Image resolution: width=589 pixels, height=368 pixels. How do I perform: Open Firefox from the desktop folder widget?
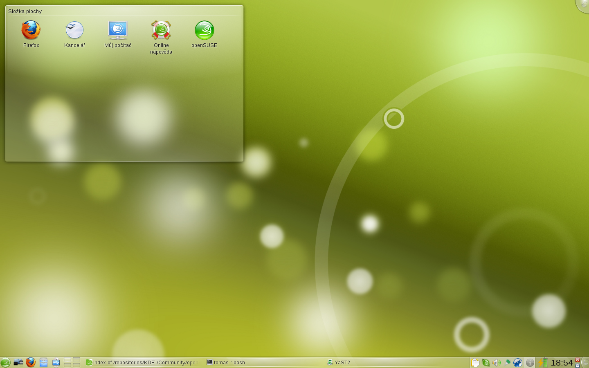[31, 34]
